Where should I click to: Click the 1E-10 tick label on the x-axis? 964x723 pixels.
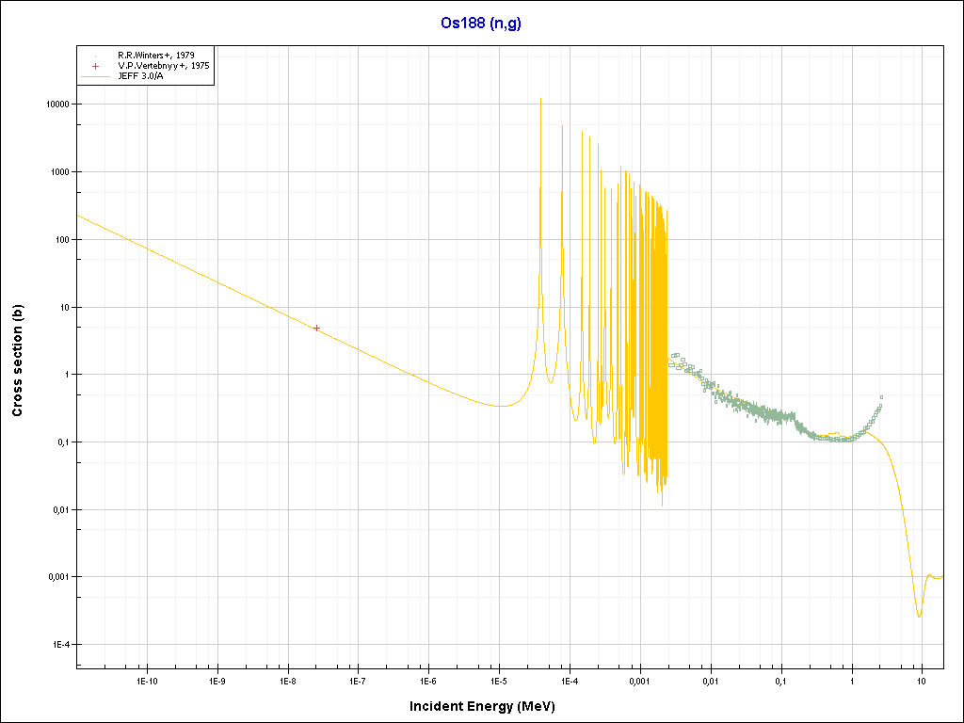coord(147,680)
